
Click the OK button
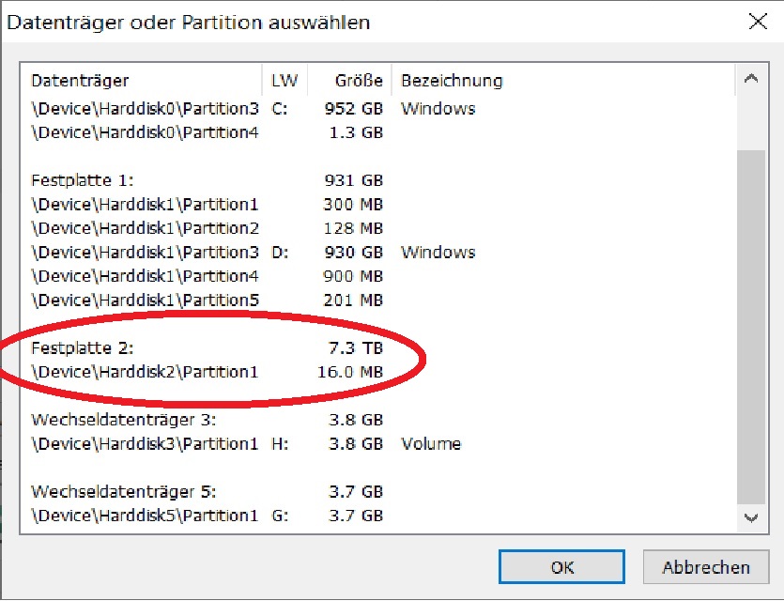(x=561, y=567)
